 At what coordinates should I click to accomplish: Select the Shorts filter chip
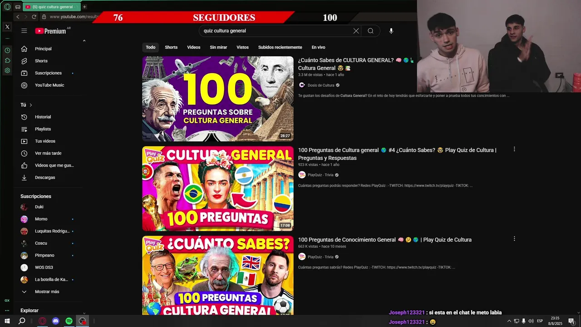coord(171,47)
